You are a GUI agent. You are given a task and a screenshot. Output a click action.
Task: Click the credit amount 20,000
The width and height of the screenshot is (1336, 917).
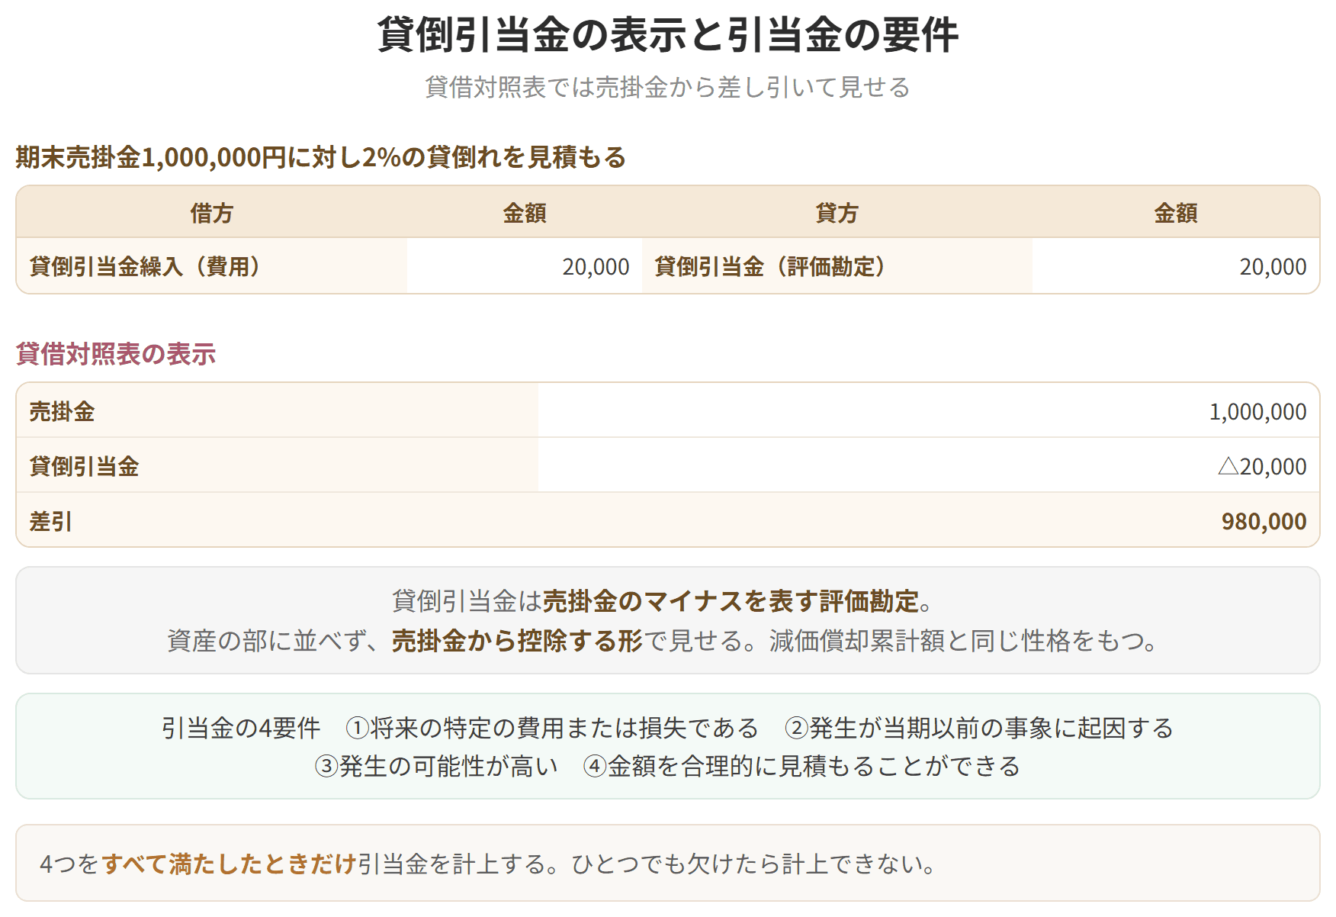1273,267
